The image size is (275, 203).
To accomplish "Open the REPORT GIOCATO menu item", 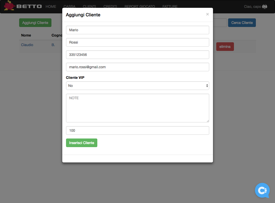I will tap(140, 7).
